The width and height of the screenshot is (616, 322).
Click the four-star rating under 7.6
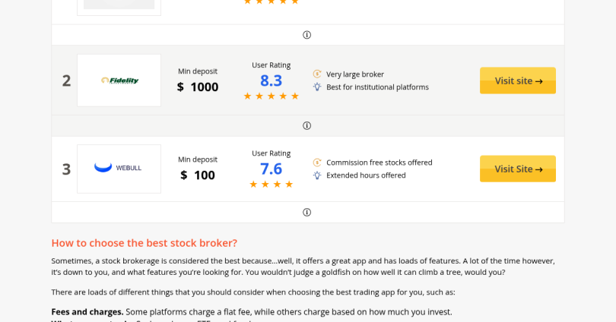coord(271,185)
